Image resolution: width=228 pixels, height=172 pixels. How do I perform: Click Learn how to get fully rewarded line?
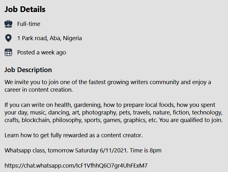click(73, 135)
